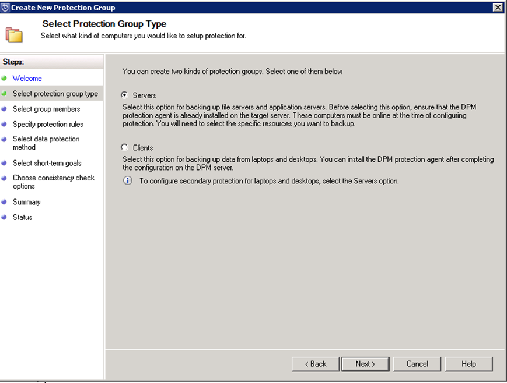Go back with the Back button
This screenshot has width=507, height=383.
[x=315, y=364]
